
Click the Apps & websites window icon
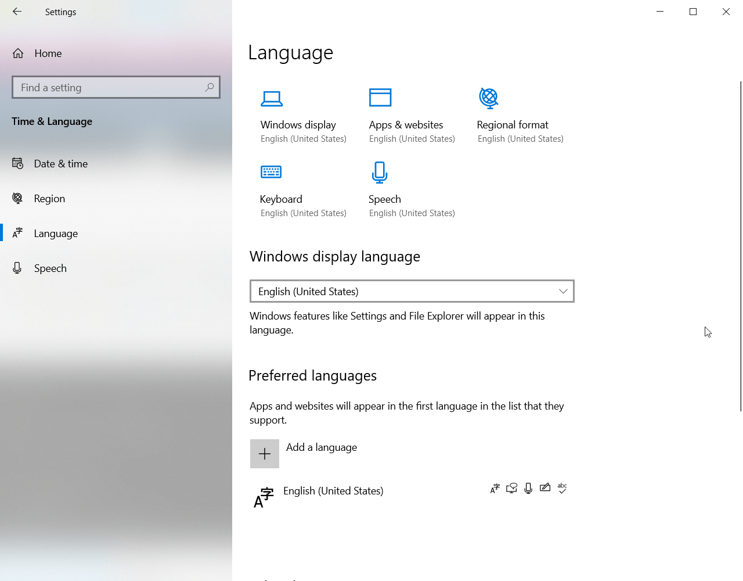click(x=380, y=98)
